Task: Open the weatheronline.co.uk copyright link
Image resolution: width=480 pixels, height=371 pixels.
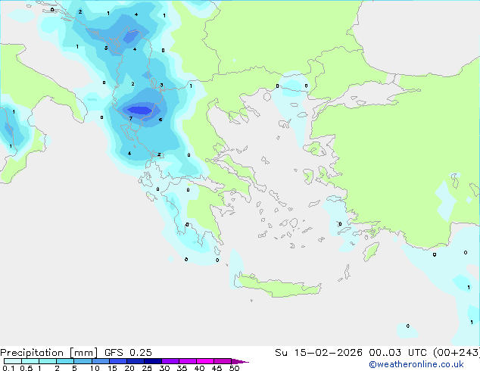Action: pyautogui.click(x=416, y=364)
